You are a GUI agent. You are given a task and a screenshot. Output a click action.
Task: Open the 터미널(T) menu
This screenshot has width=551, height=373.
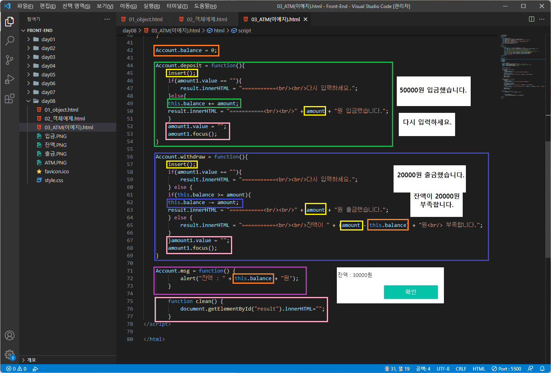coord(177,6)
